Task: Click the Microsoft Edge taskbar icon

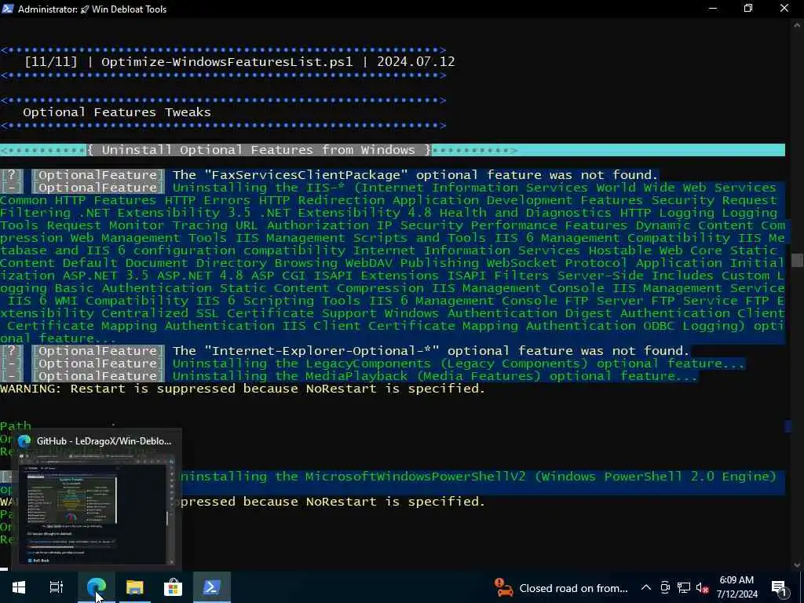Action: [x=97, y=587]
